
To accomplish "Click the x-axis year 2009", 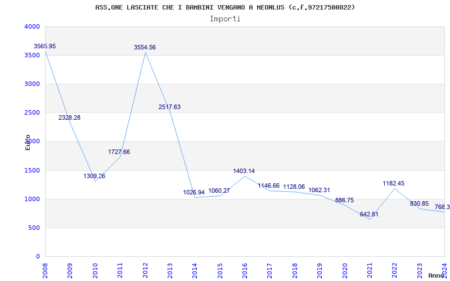I will tap(70, 270).
